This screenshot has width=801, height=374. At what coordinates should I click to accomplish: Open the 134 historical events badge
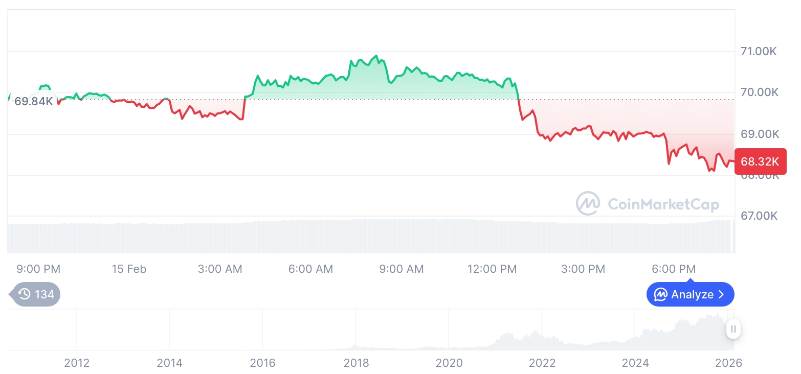(x=36, y=294)
